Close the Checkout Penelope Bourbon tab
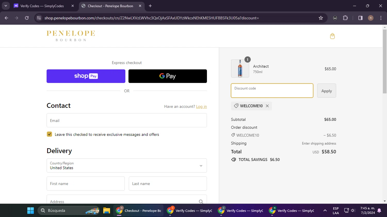Image resolution: width=387 pixels, height=217 pixels. [140, 6]
